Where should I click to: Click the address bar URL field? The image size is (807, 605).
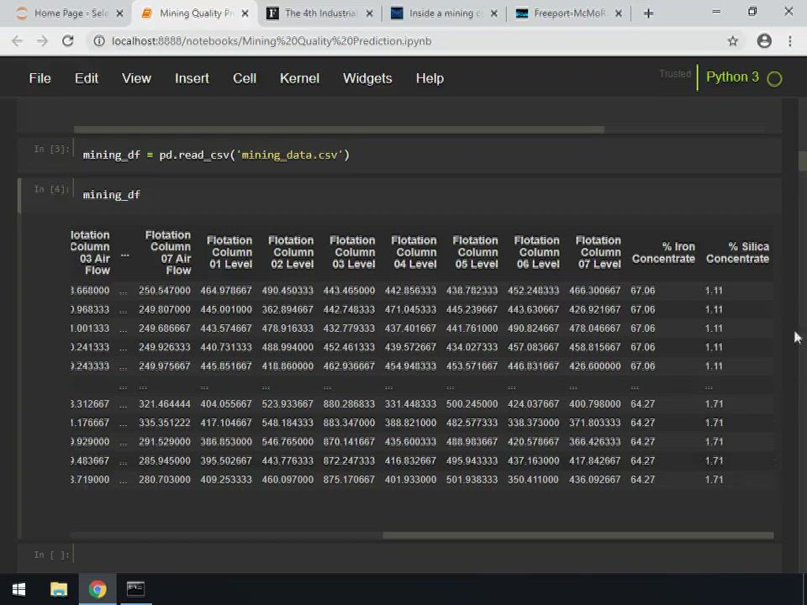pyautogui.click(x=272, y=41)
